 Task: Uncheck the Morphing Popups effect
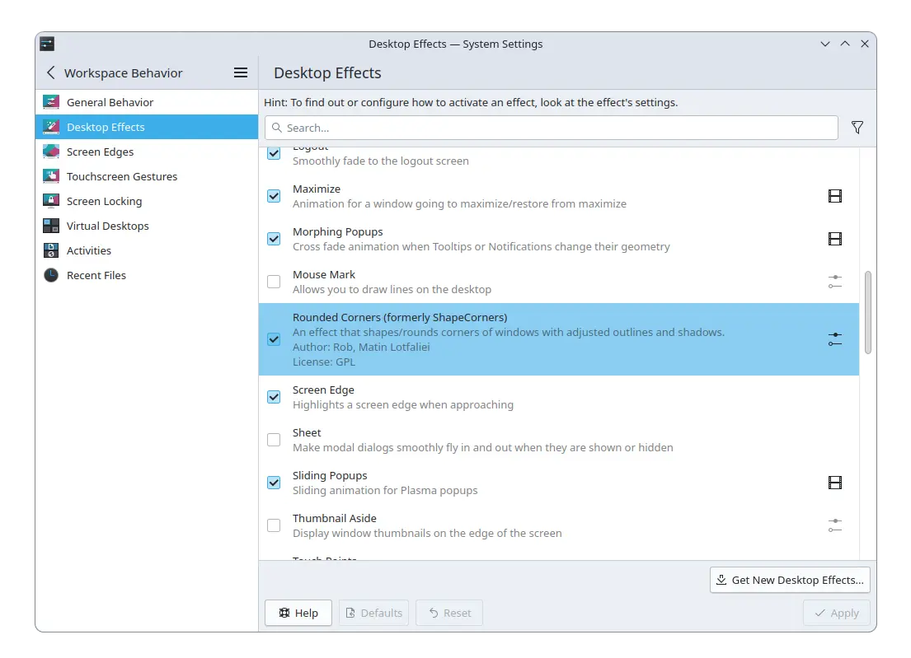pos(274,239)
